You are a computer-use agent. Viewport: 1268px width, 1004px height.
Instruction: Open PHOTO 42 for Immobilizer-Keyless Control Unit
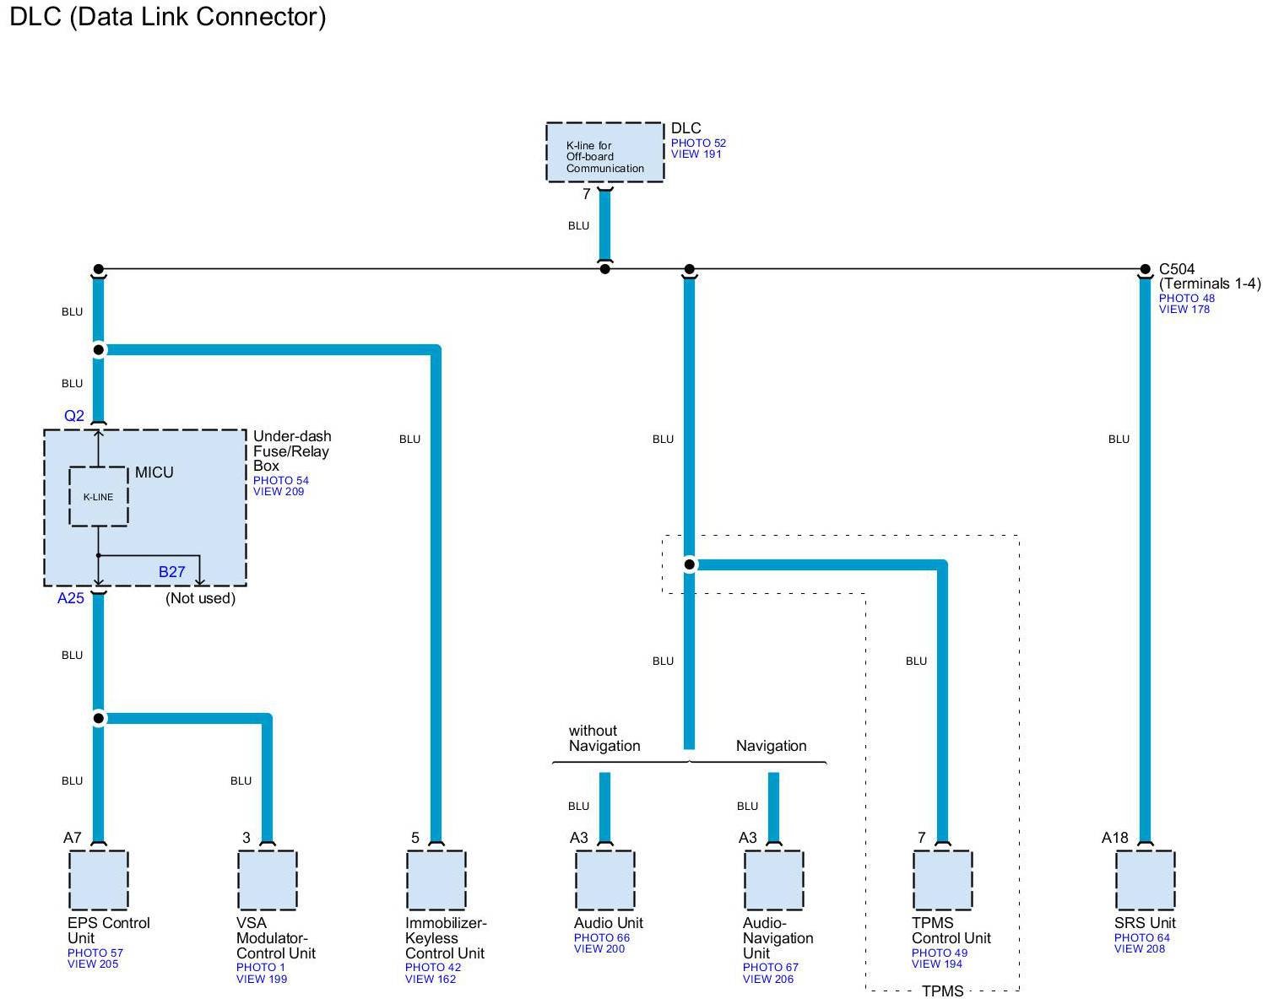point(432,968)
